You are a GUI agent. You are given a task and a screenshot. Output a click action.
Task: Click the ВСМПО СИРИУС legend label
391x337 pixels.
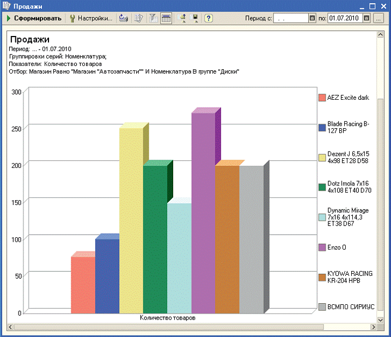(x=351, y=307)
